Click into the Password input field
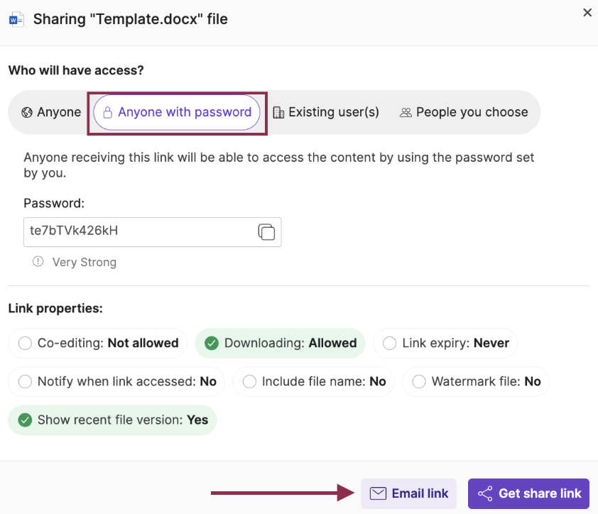The image size is (598, 514). (x=138, y=232)
